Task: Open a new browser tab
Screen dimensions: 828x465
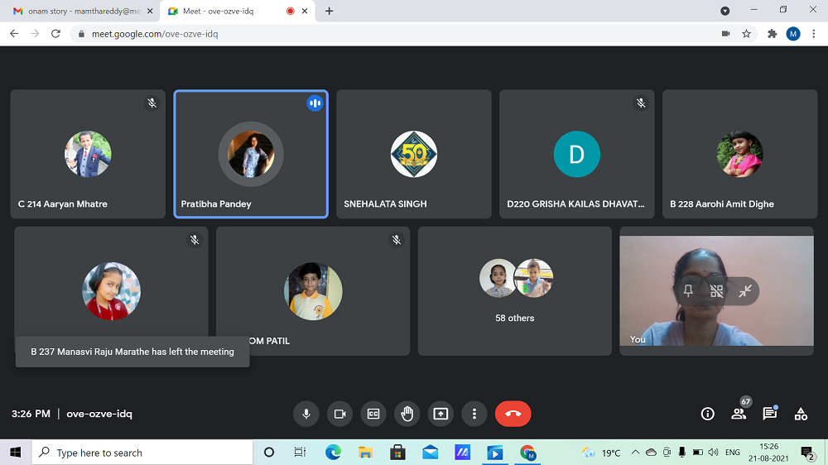Action: click(330, 12)
